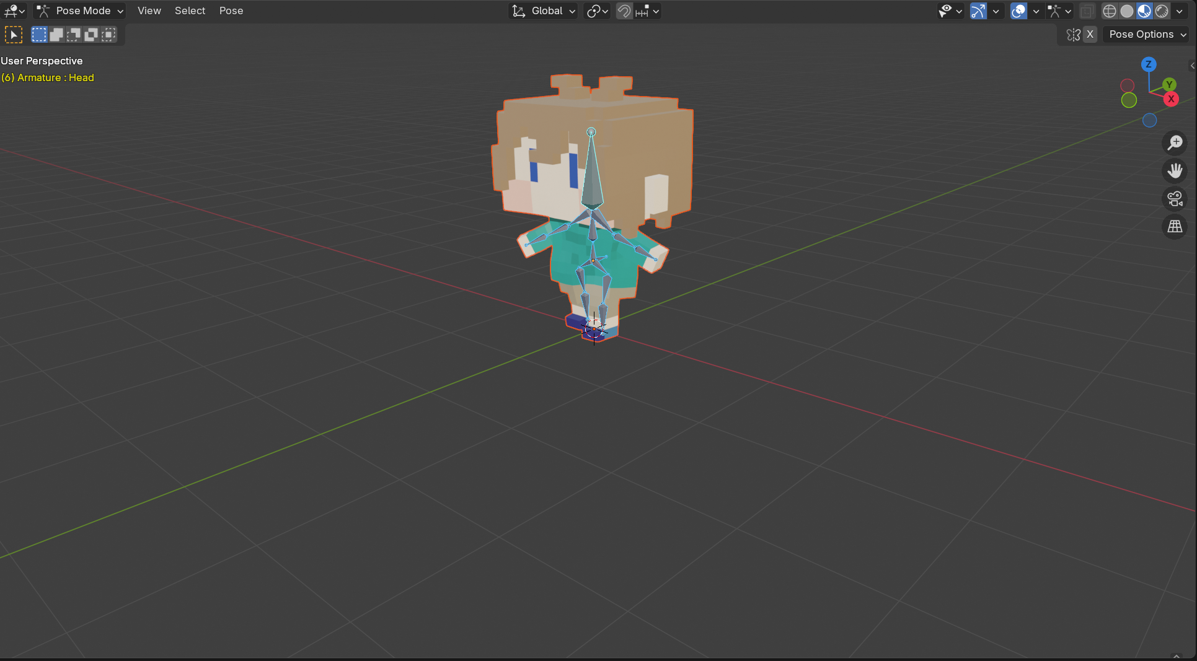Open the View menu
This screenshot has width=1197, height=661.
pos(149,11)
